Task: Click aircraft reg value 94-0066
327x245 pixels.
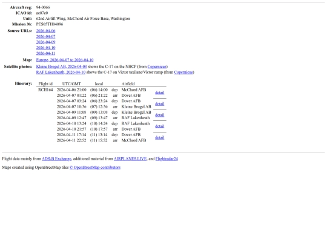Action: [x=43, y=7]
